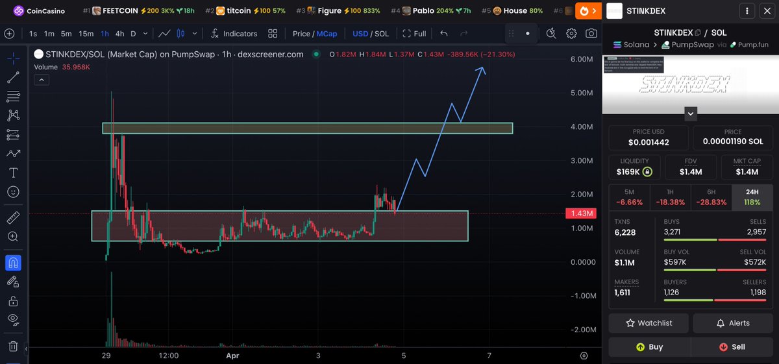Activate the zoom in tool
Image resolution: width=779 pixels, height=364 pixels.
[x=13, y=237]
